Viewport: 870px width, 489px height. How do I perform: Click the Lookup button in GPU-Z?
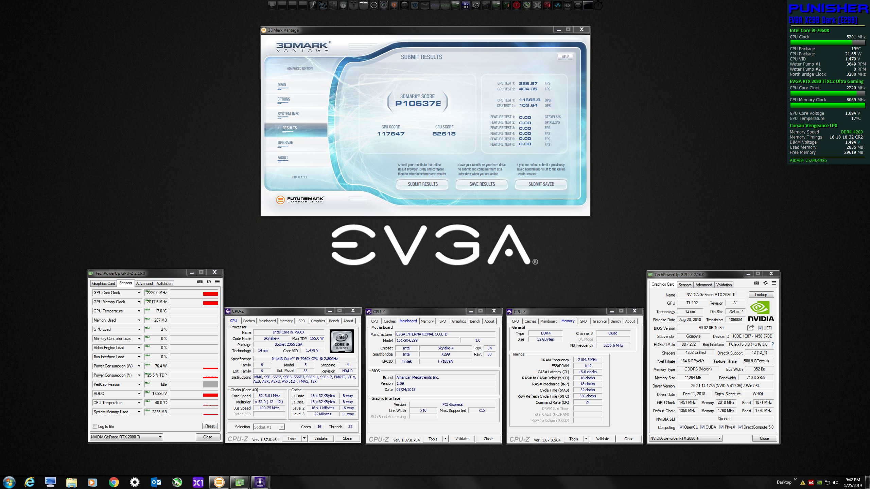pyautogui.click(x=761, y=295)
